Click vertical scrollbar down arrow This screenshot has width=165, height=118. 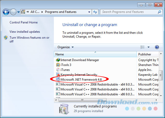[x=161, y=96]
